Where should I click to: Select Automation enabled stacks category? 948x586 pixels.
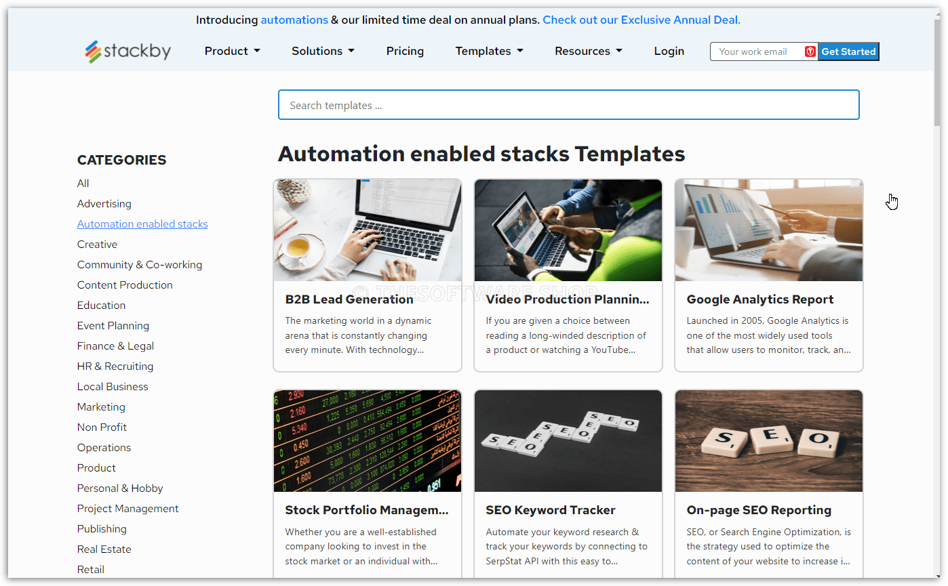click(142, 224)
